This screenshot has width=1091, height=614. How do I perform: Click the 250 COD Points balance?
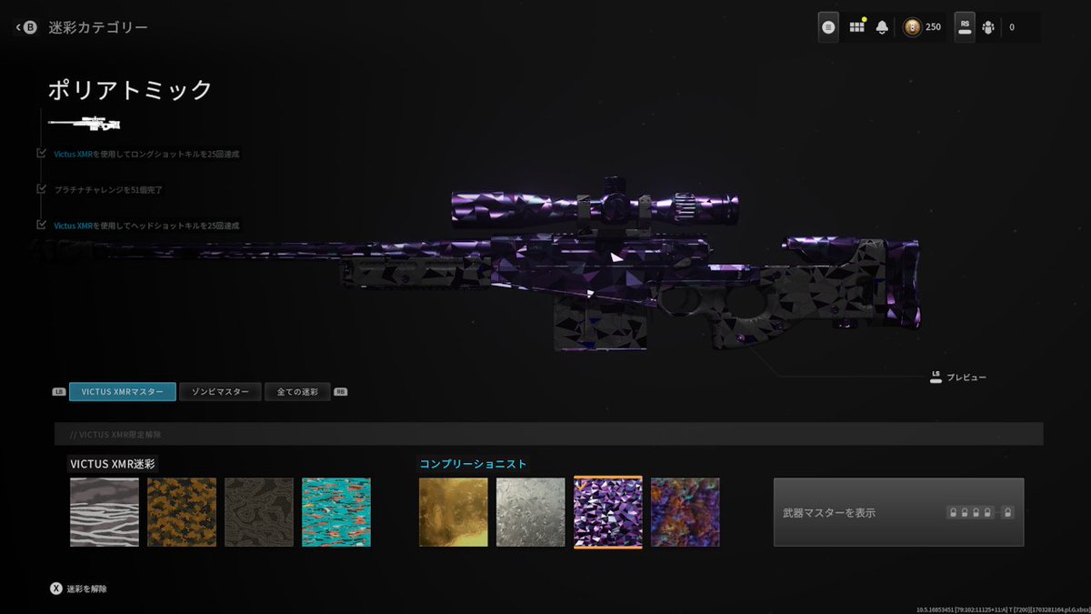pyautogui.click(x=934, y=27)
